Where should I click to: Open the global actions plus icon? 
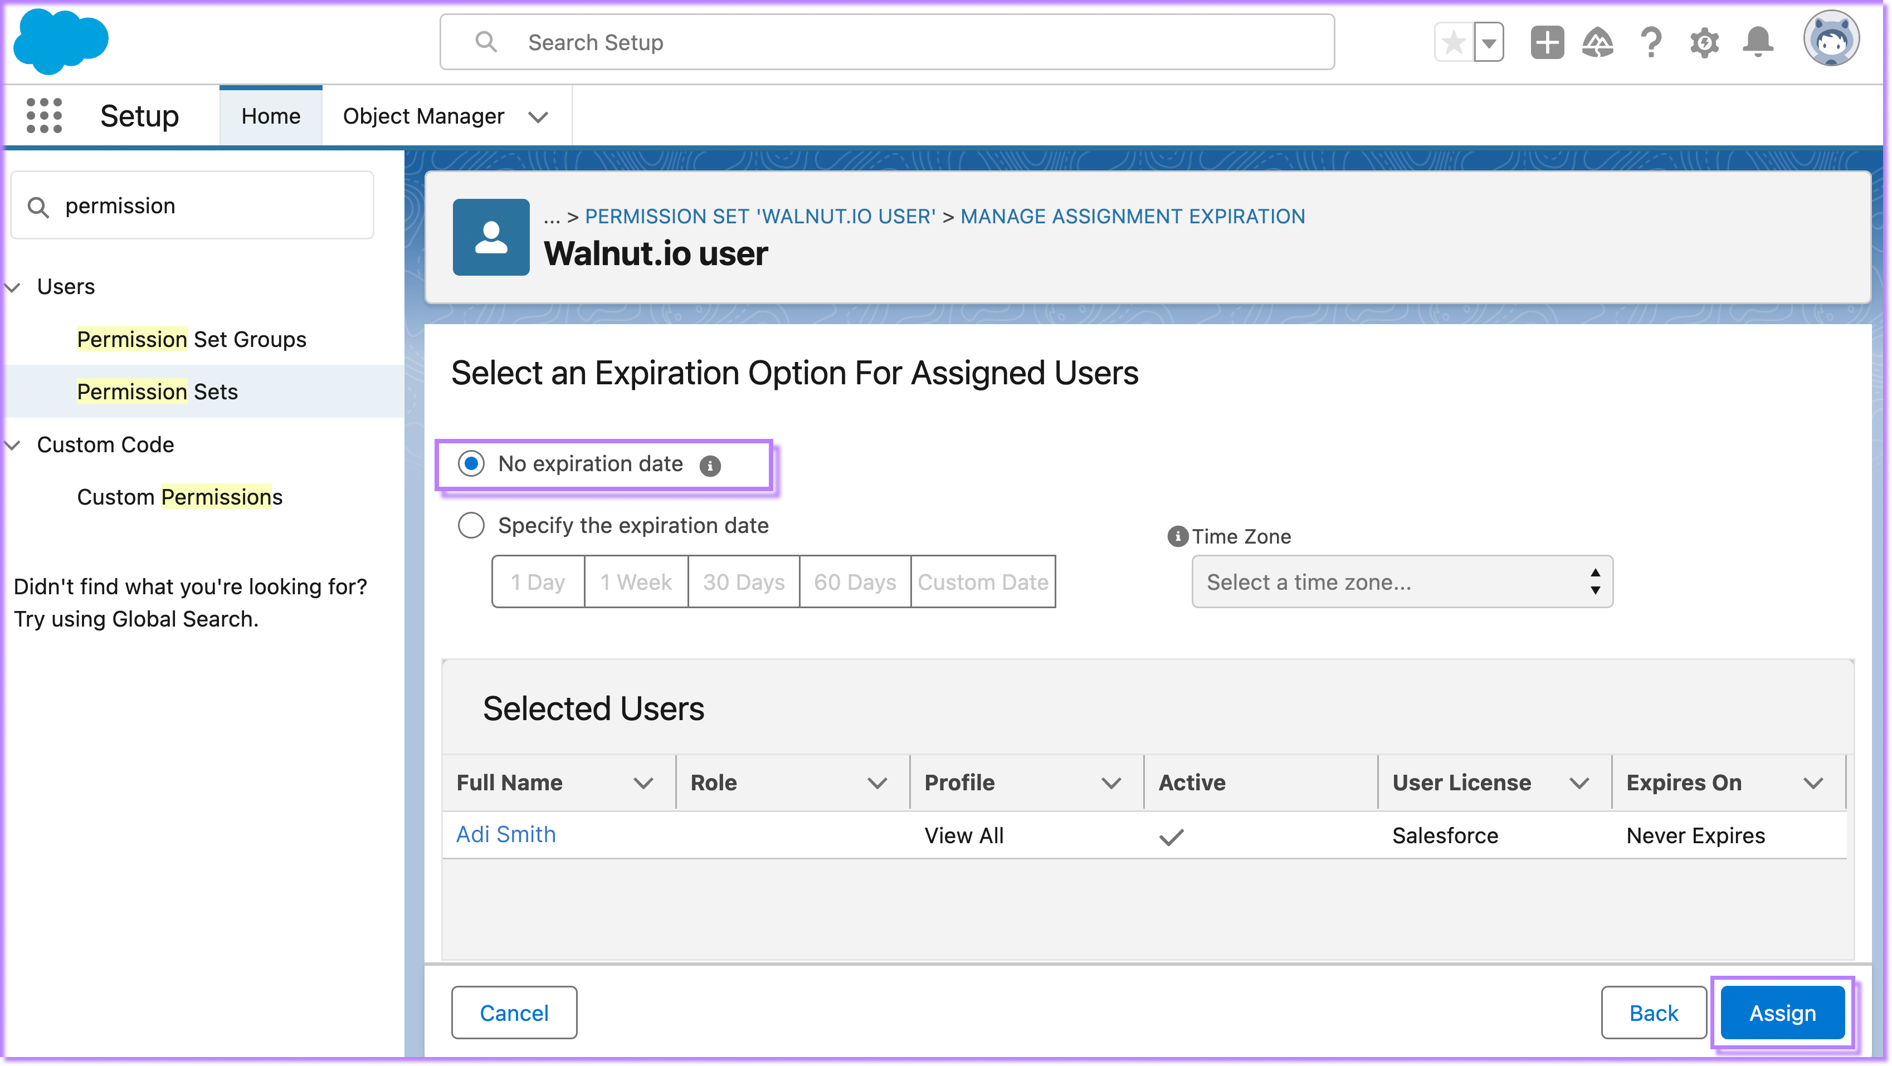pos(1547,42)
